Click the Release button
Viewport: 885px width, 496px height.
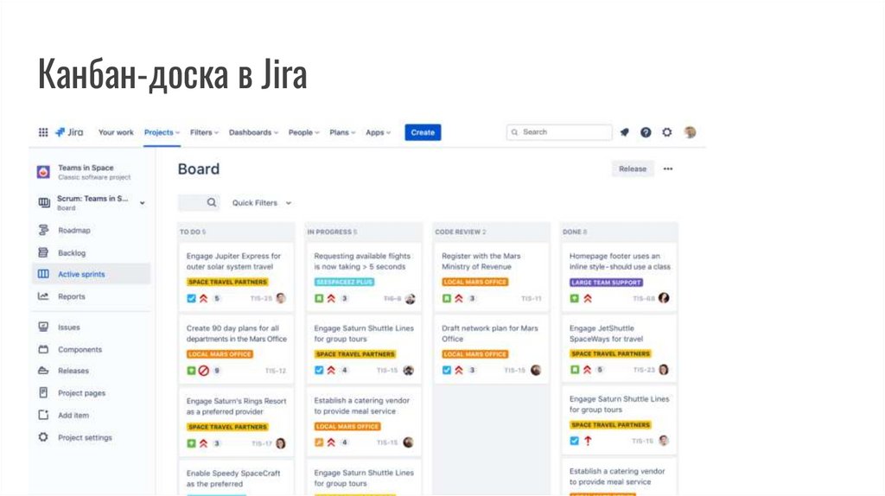pos(632,169)
